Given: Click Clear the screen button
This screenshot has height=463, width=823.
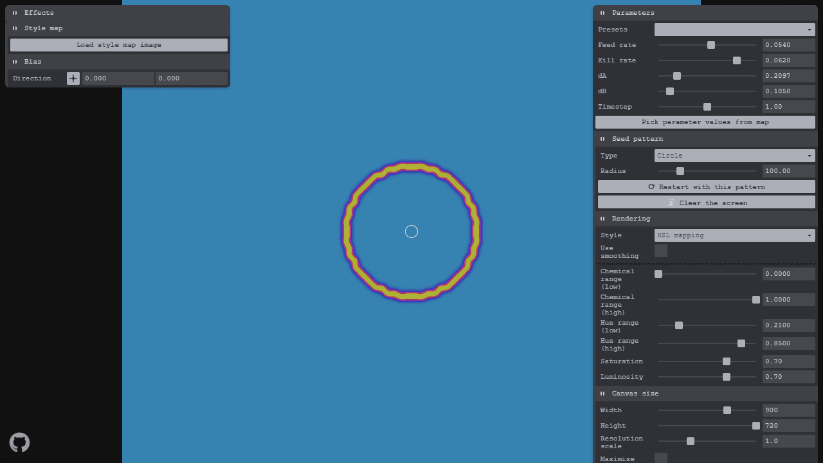Looking at the screenshot, I should [707, 203].
